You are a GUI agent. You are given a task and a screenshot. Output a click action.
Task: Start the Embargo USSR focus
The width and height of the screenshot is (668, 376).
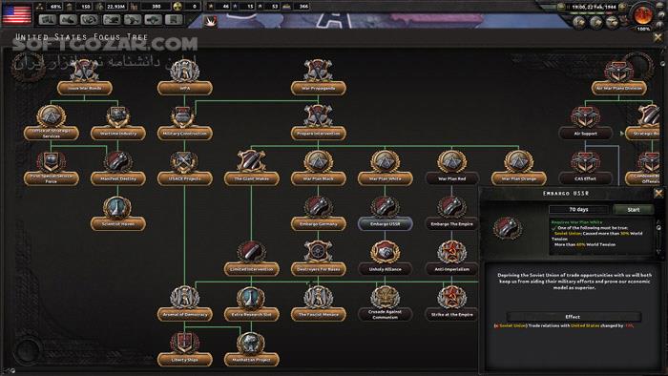[633, 210]
